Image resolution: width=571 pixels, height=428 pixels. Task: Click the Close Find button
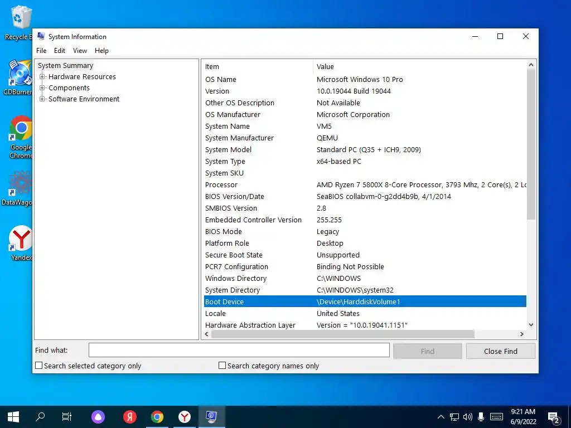(x=501, y=351)
